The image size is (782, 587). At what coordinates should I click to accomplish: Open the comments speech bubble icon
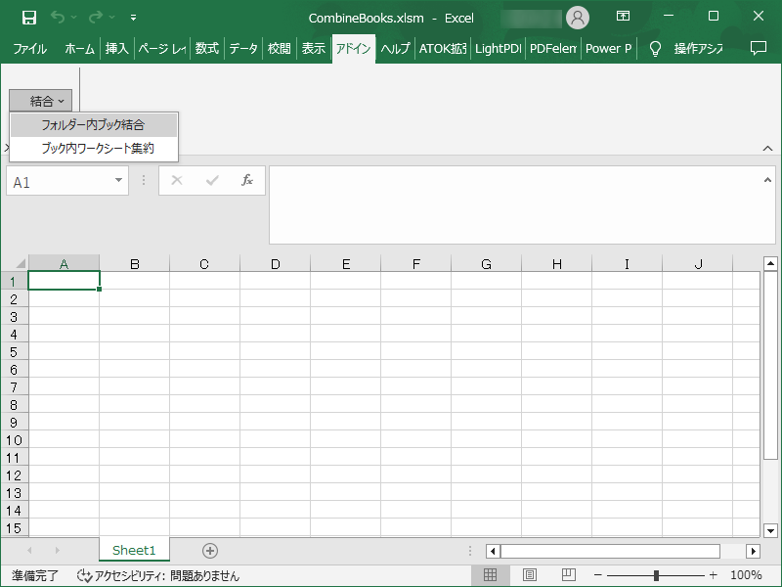click(x=759, y=48)
